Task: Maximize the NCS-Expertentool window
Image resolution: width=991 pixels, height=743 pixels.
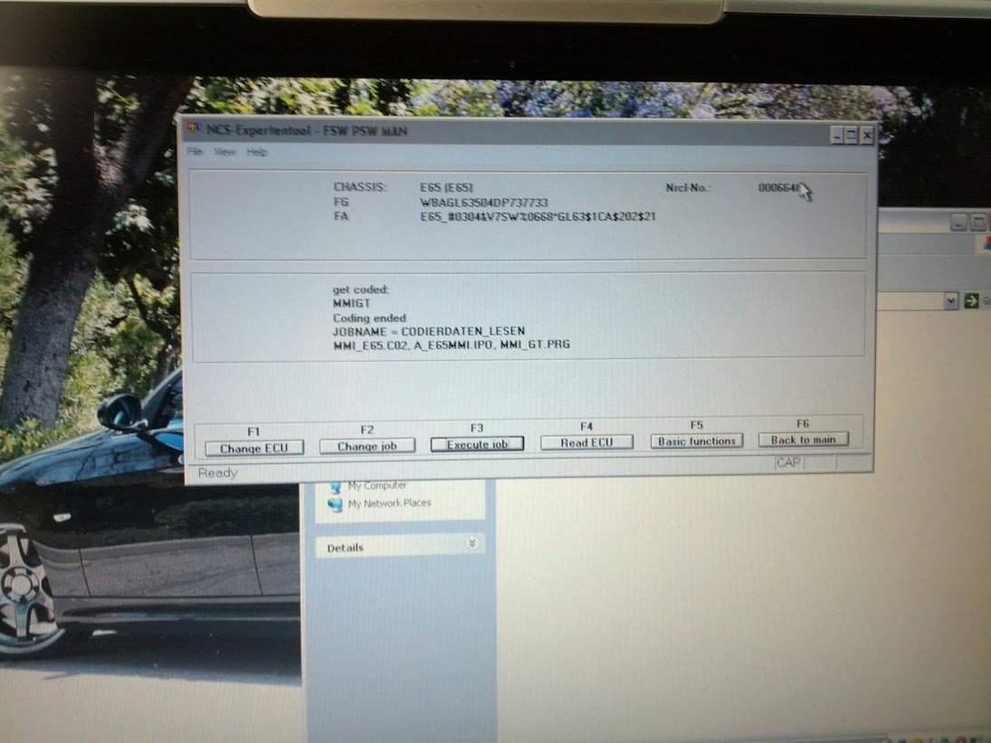Action: coord(852,135)
